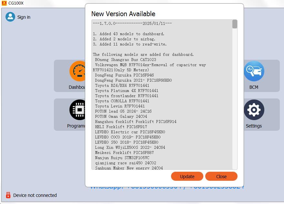Click 'LEVDEO Electric car PIC18F45K80' entry
Viewport: 284px width, 204px height.
tap(130, 132)
